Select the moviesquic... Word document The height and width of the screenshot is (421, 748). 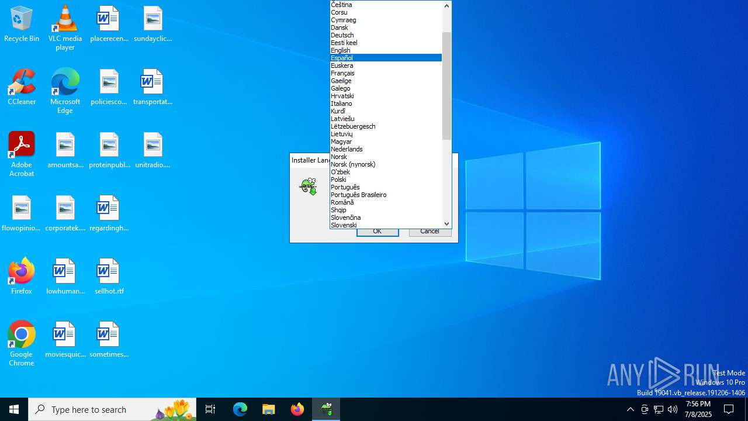tap(65, 340)
